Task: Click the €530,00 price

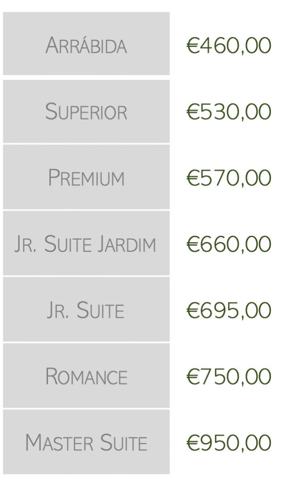Action: [229, 112]
